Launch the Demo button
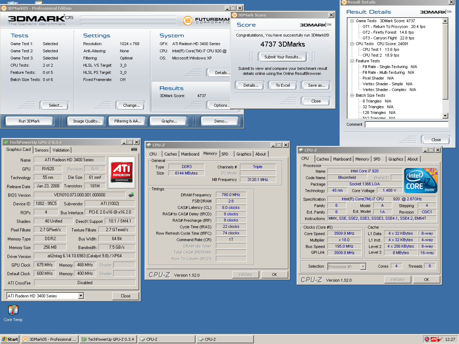 point(221,121)
